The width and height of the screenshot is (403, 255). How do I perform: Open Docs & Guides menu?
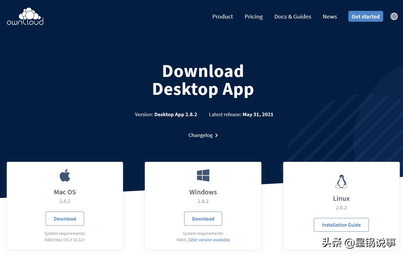293,17
